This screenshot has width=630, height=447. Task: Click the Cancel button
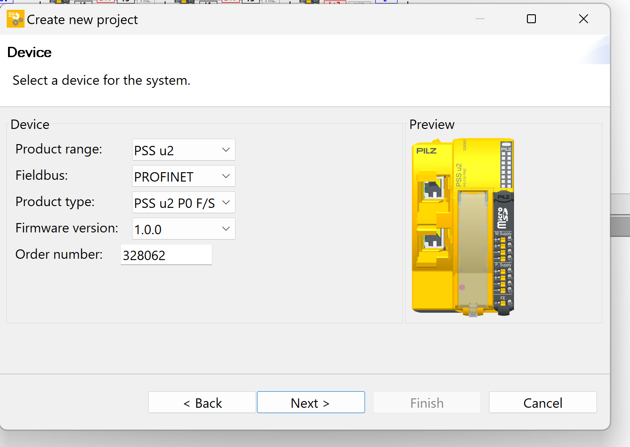[543, 402]
